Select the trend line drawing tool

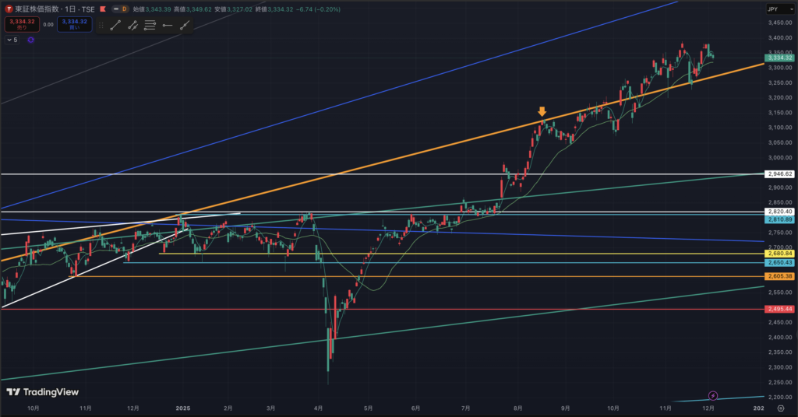[x=115, y=25]
